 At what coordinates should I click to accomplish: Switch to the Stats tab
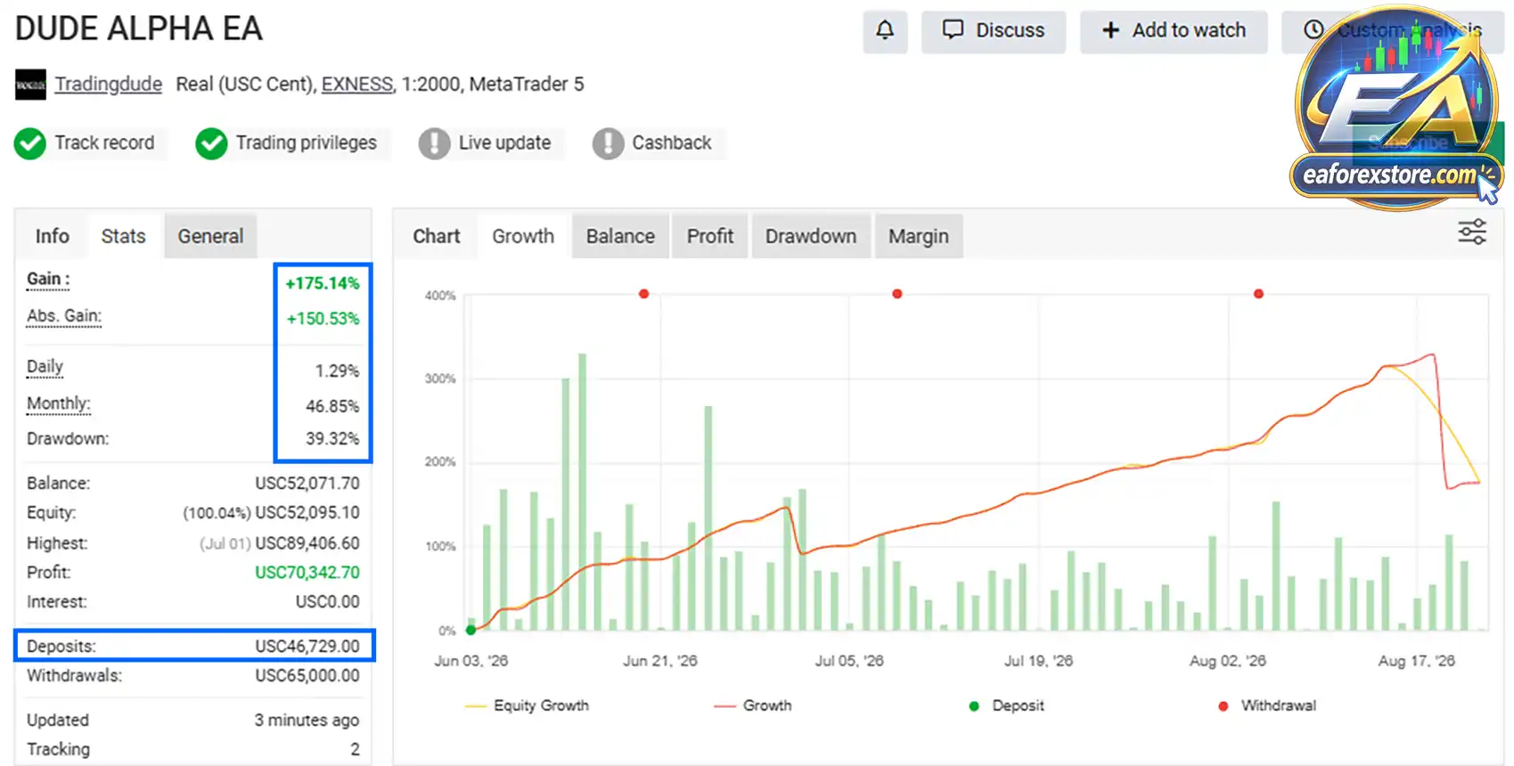123,236
